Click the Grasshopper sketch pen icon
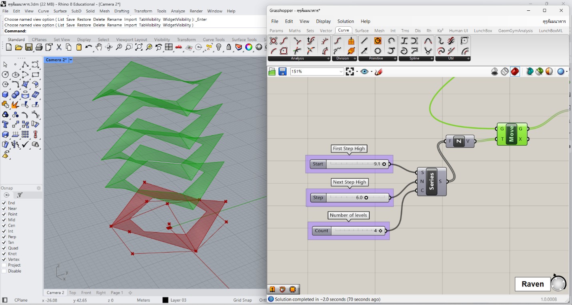Screen dimensions: 572x305 coord(378,71)
